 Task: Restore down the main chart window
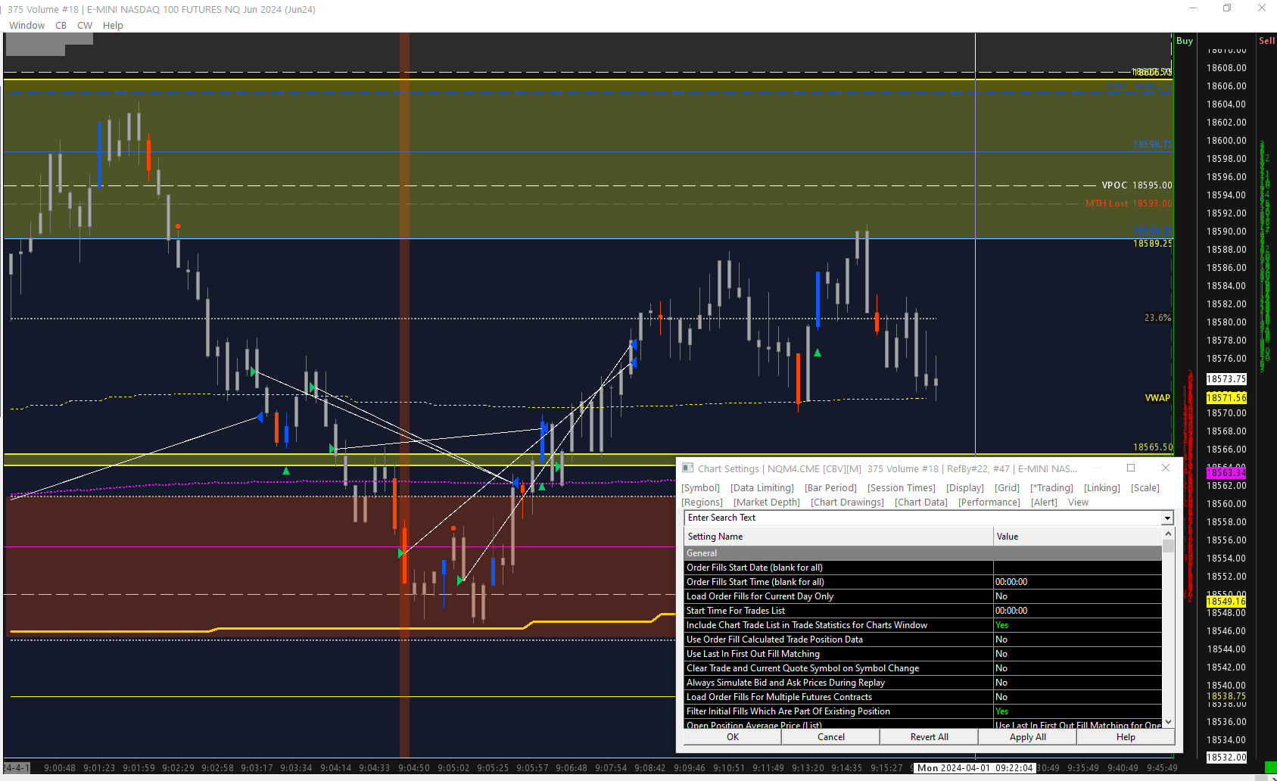click(x=1227, y=8)
